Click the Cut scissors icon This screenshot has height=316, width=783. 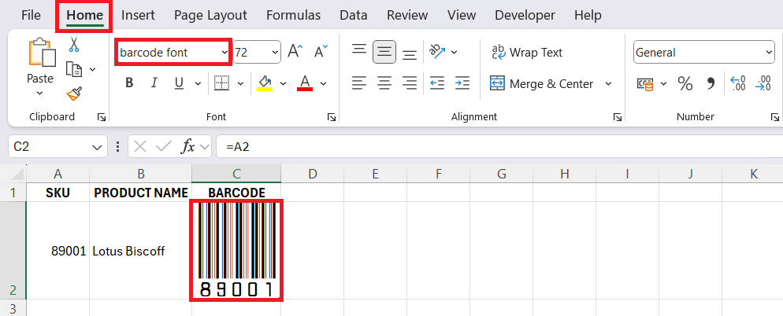74,45
